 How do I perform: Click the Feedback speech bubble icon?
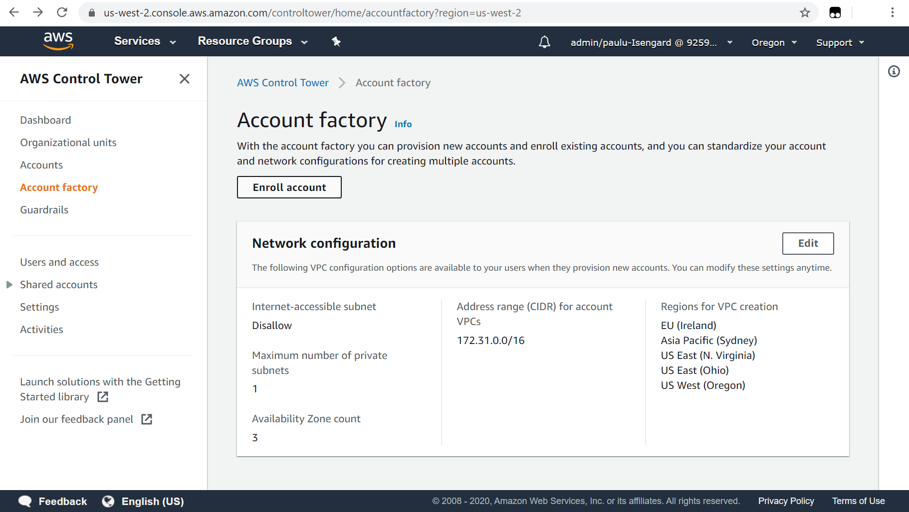[x=25, y=501]
